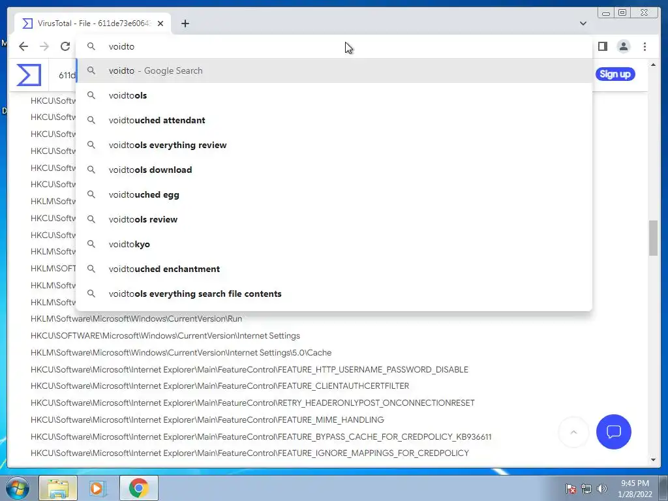This screenshot has height=501, width=668.
Task: Click 'Internet Settings\5.0\Cache' registry key
Action: pyautogui.click(x=181, y=353)
